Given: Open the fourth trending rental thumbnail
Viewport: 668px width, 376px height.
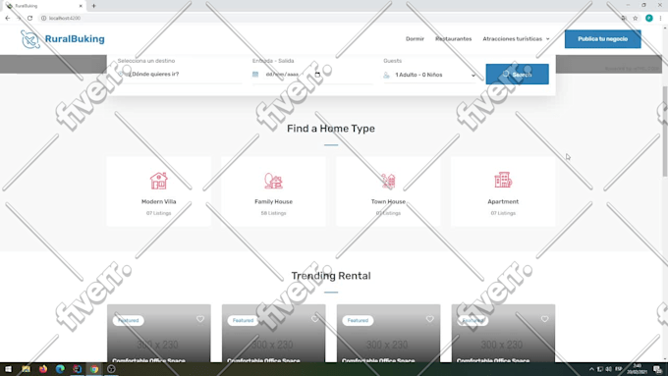Looking at the screenshot, I should (x=503, y=334).
